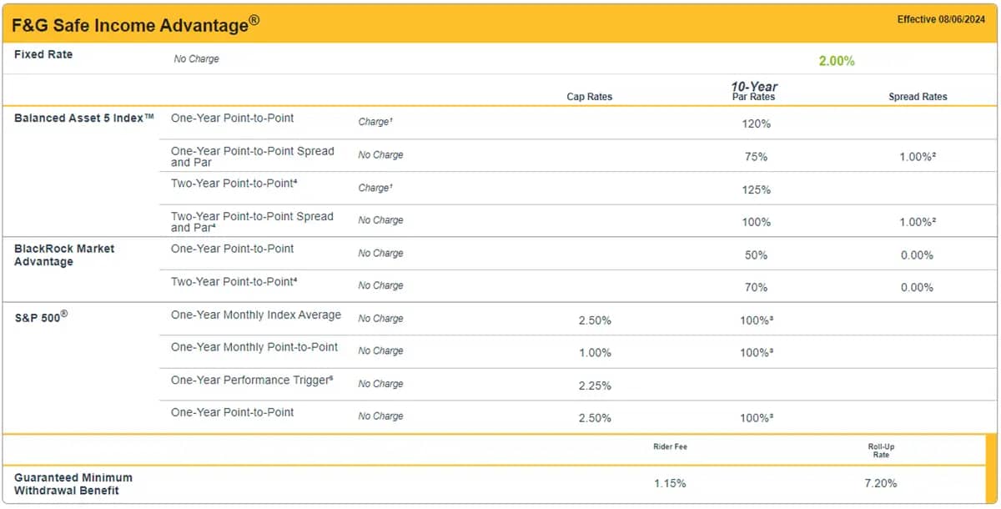Click the 10-Year Par Rates column header

pos(754,91)
